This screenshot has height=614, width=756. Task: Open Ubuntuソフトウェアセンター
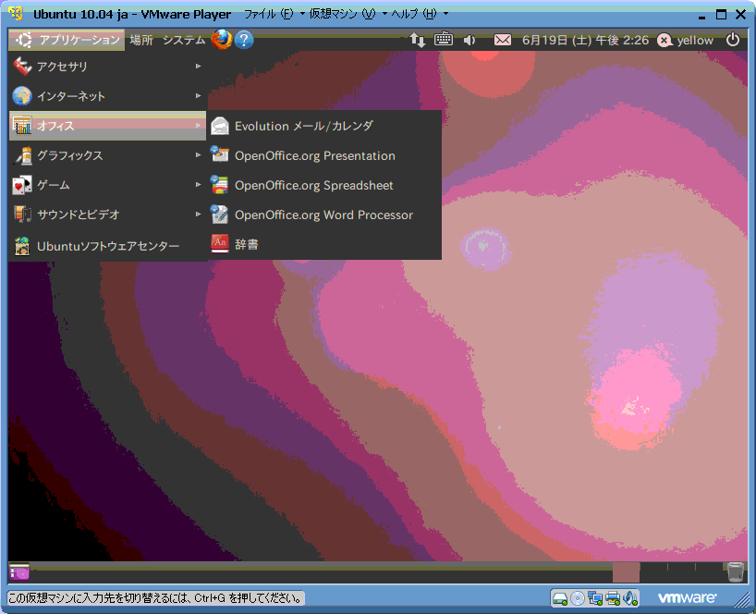point(108,246)
